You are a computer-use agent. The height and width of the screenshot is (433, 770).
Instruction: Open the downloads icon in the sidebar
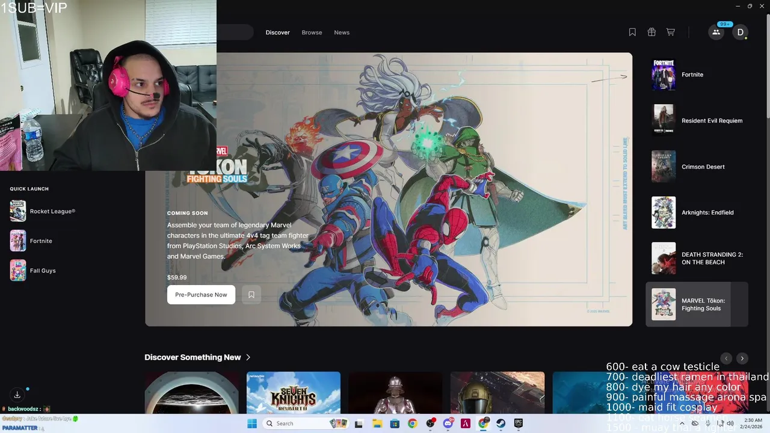tap(17, 395)
